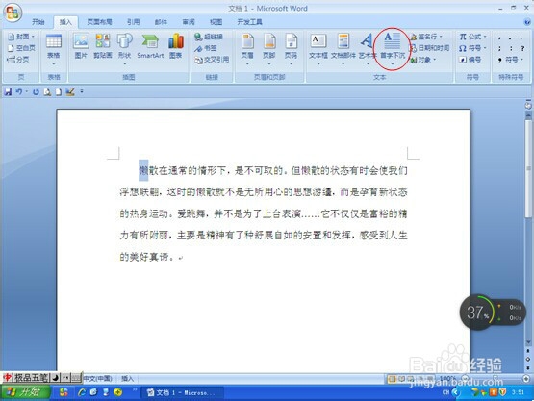Image resolution: width=534 pixels, height=401 pixels.
Task: Insert an object with 对象
Action: 422,60
